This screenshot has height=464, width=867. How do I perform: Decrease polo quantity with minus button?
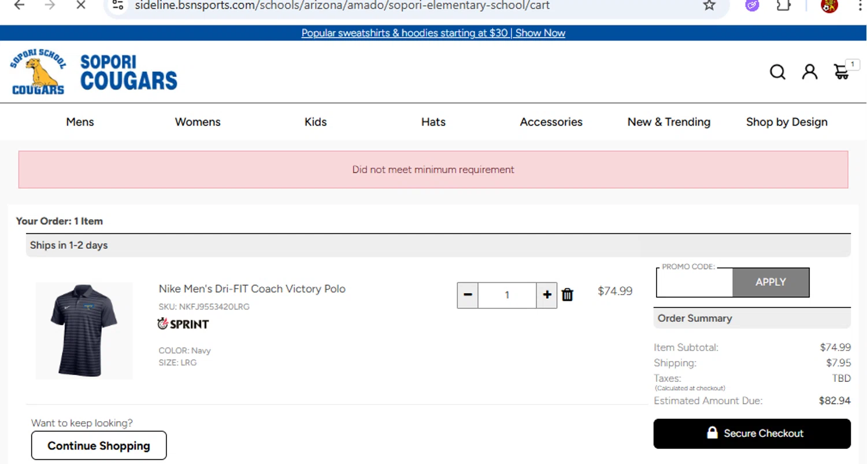coord(468,295)
